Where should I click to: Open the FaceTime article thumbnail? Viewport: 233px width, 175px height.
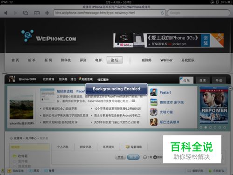(47, 95)
